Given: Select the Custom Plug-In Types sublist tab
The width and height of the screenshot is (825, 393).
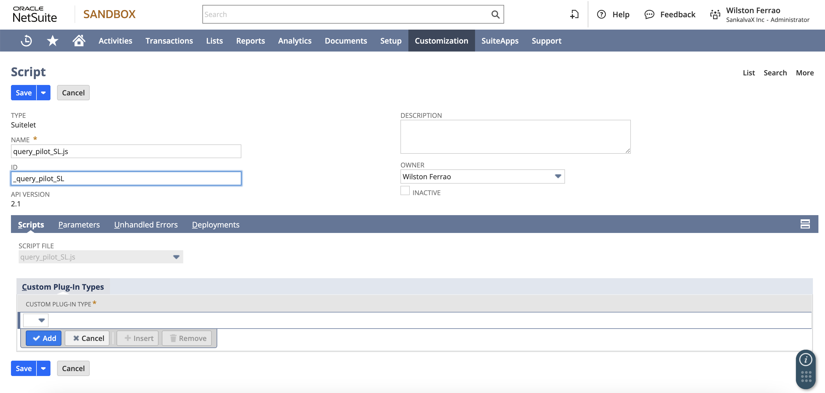Looking at the screenshot, I should 63,286.
